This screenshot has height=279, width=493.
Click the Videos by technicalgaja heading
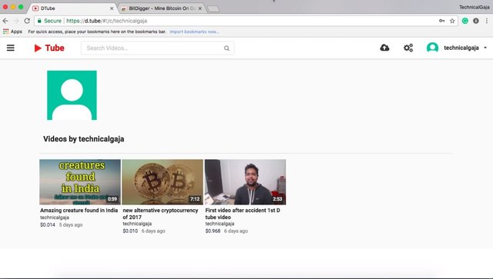point(84,138)
